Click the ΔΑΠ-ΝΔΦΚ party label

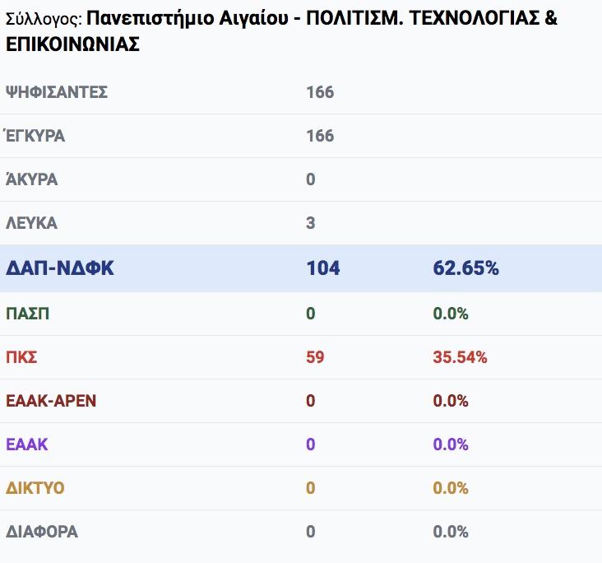click(x=59, y=268)
